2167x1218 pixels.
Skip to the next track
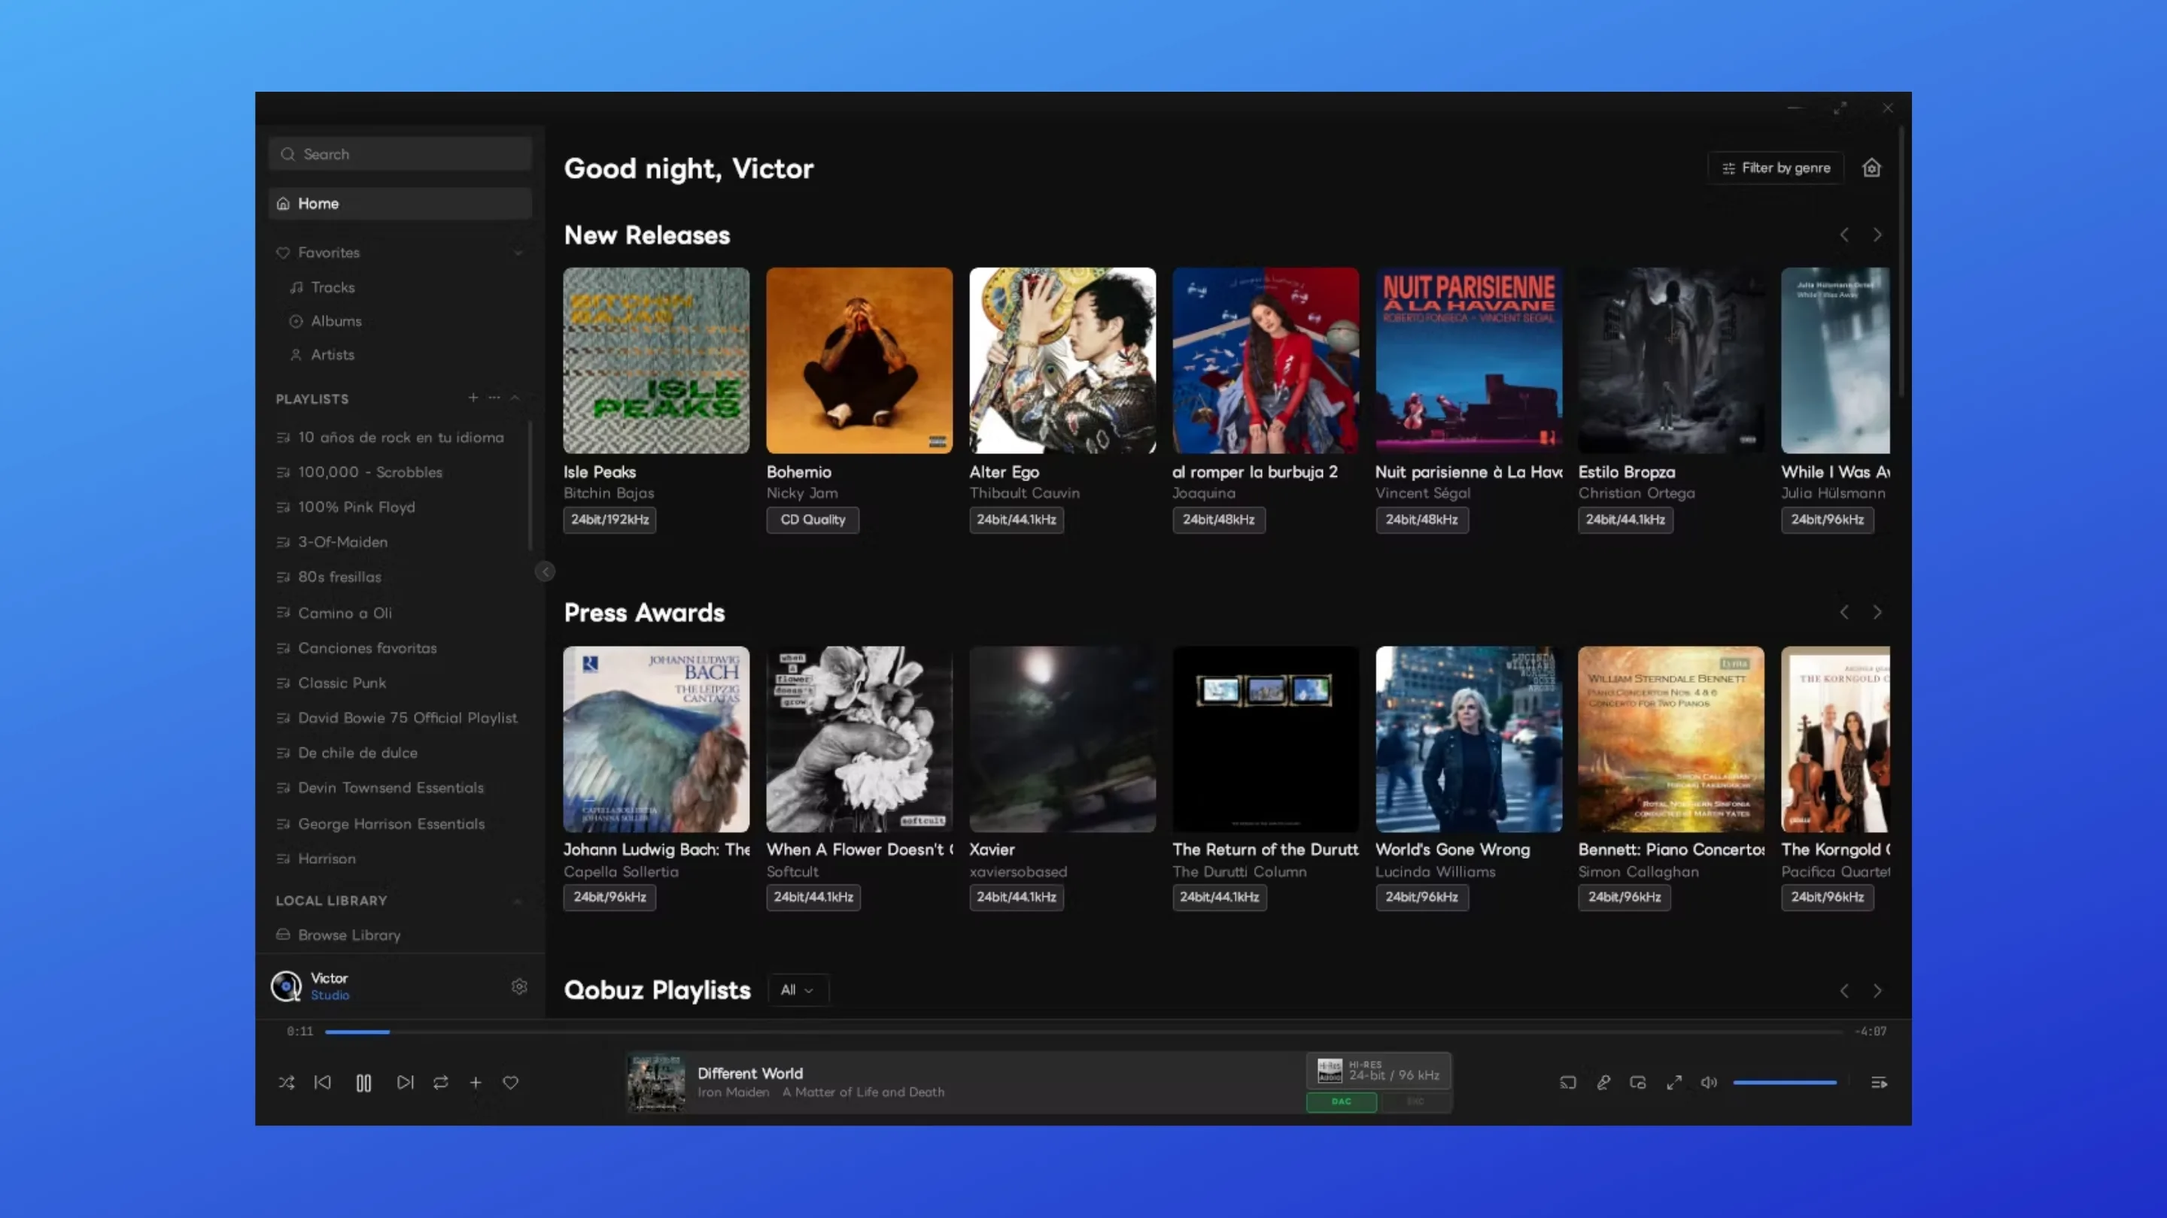pyautogui.click(x=405, y=1083)
